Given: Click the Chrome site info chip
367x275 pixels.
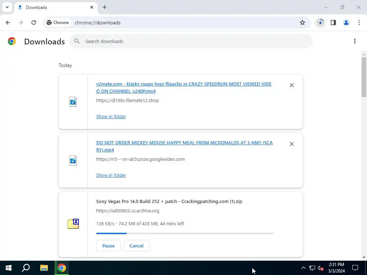Looking at the screenshot, I should [58, 23].
